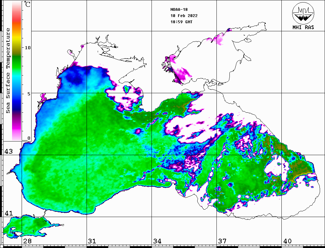Click the '5' value on color scale

[x=29, y=94]
